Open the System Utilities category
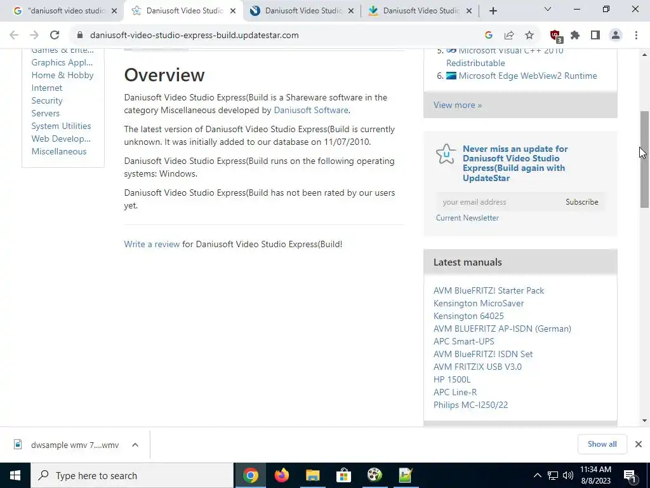 (x=62, y=126)
